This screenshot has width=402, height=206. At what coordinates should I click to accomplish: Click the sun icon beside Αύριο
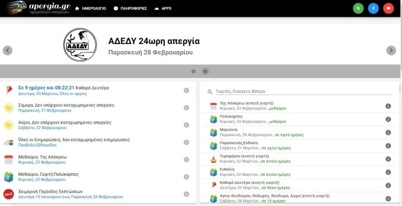(x=9, y=125)
